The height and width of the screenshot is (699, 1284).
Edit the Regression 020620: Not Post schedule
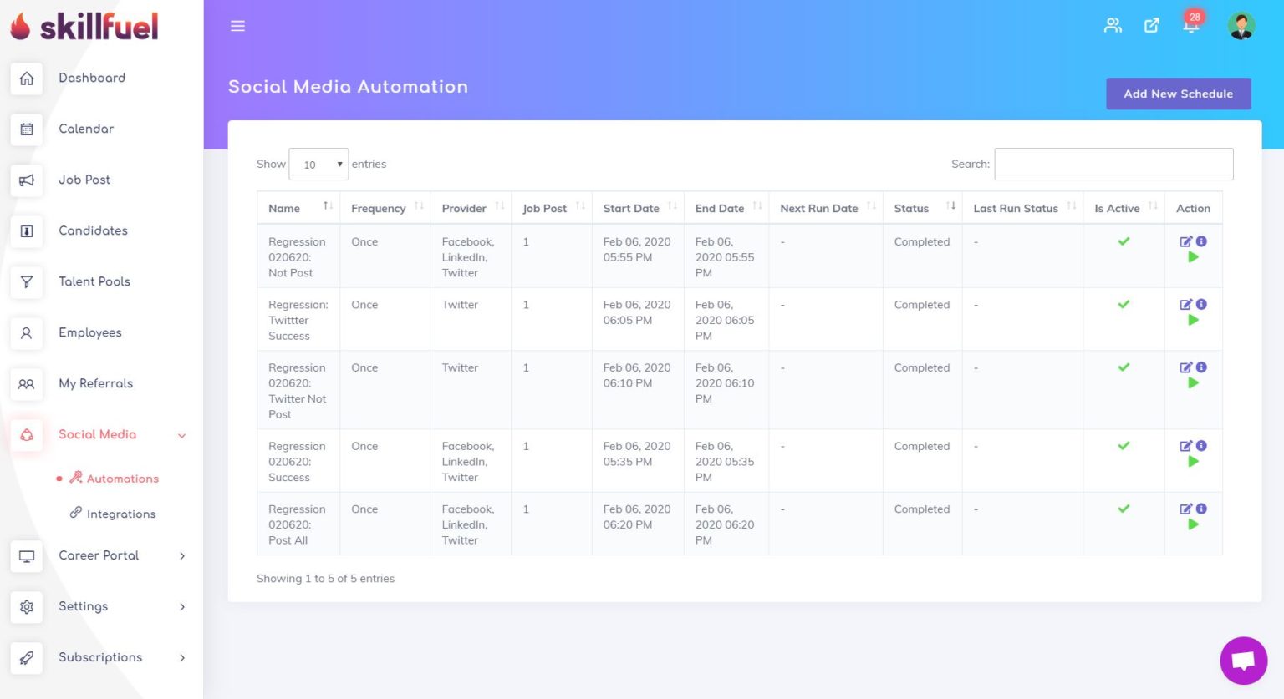tap(1185, 241)
